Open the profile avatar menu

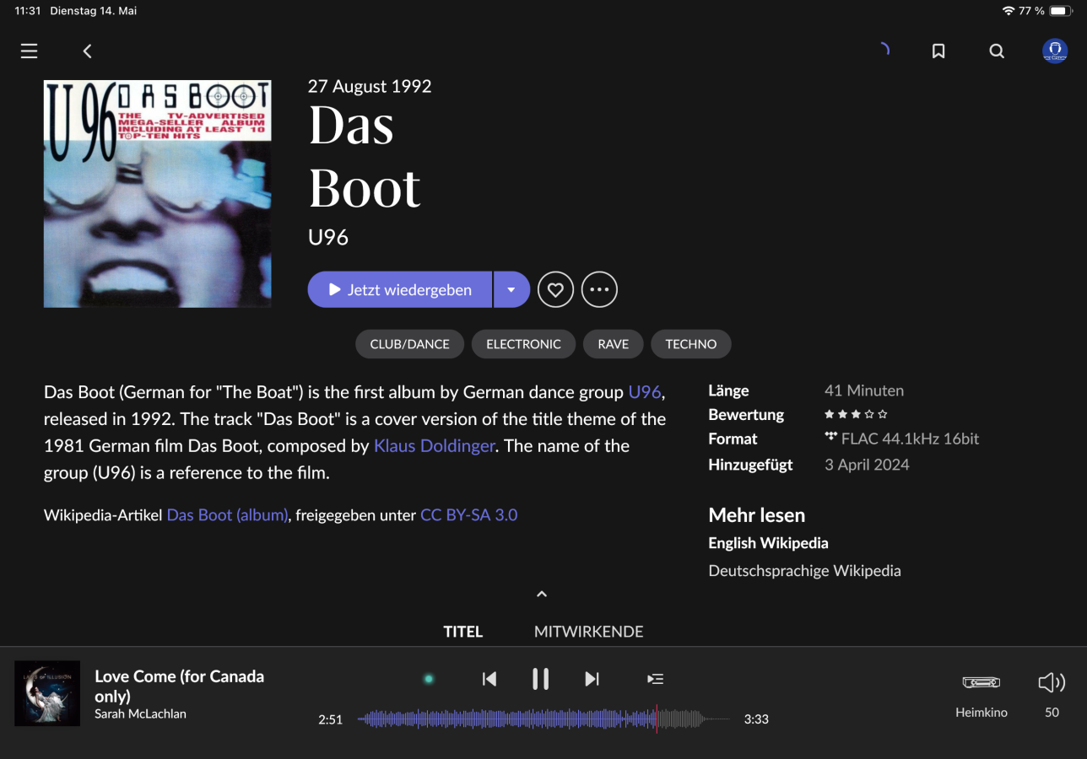(1055, 51)
